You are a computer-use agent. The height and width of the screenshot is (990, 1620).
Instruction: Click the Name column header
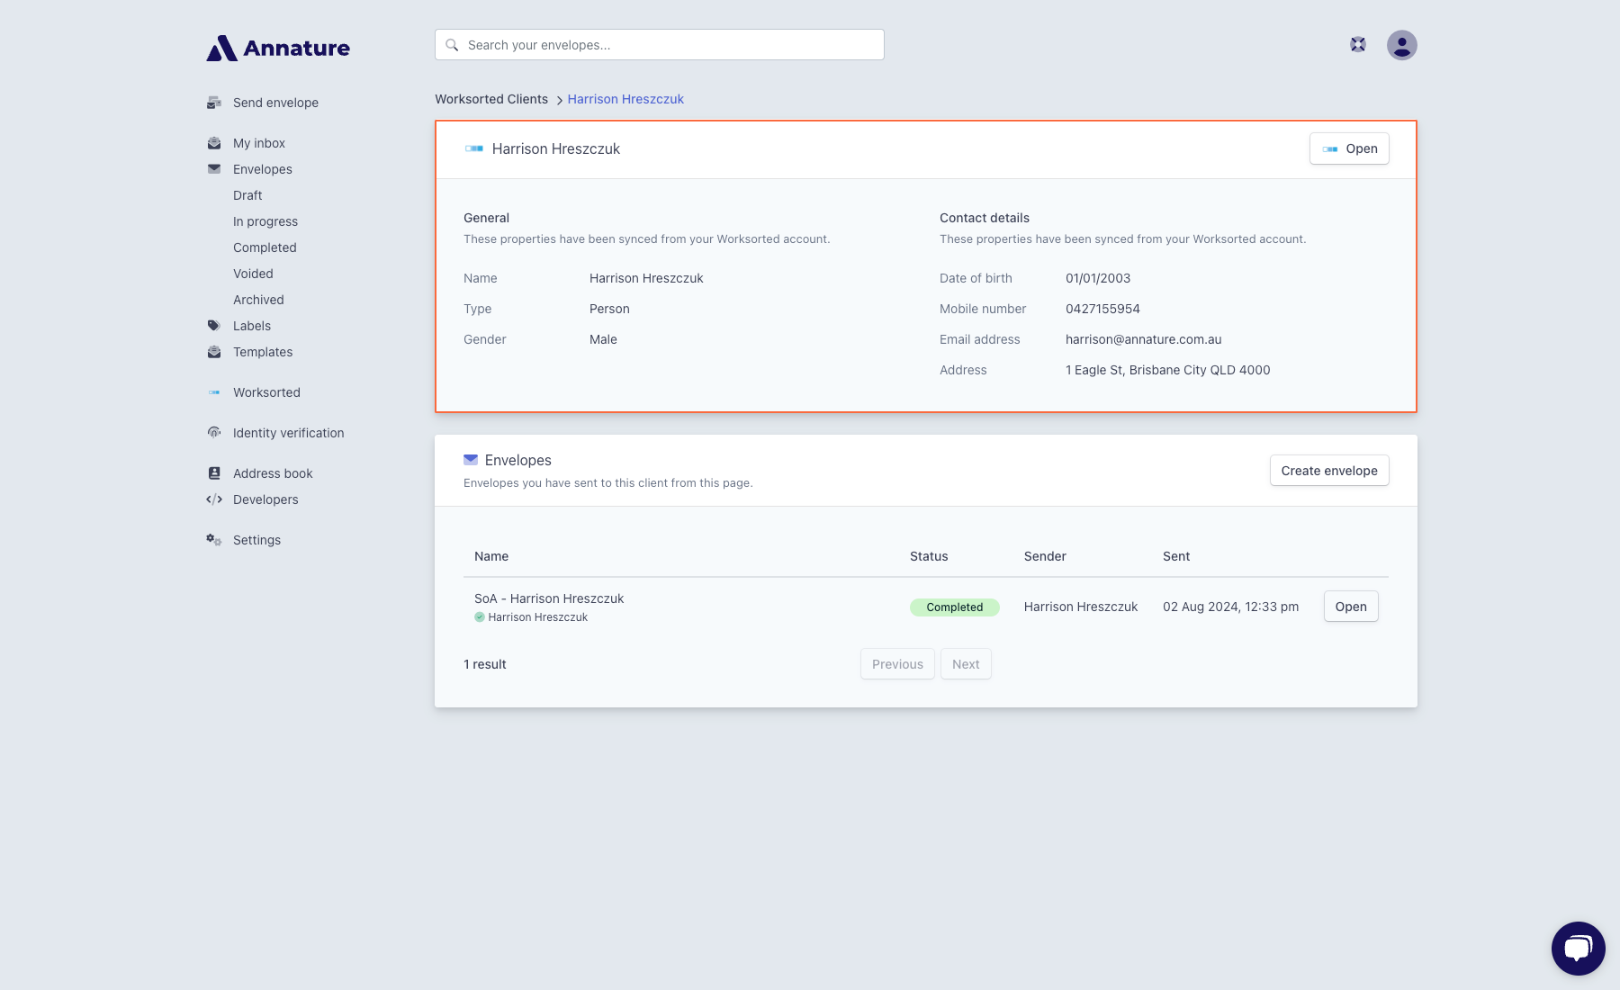pos(491,556)
